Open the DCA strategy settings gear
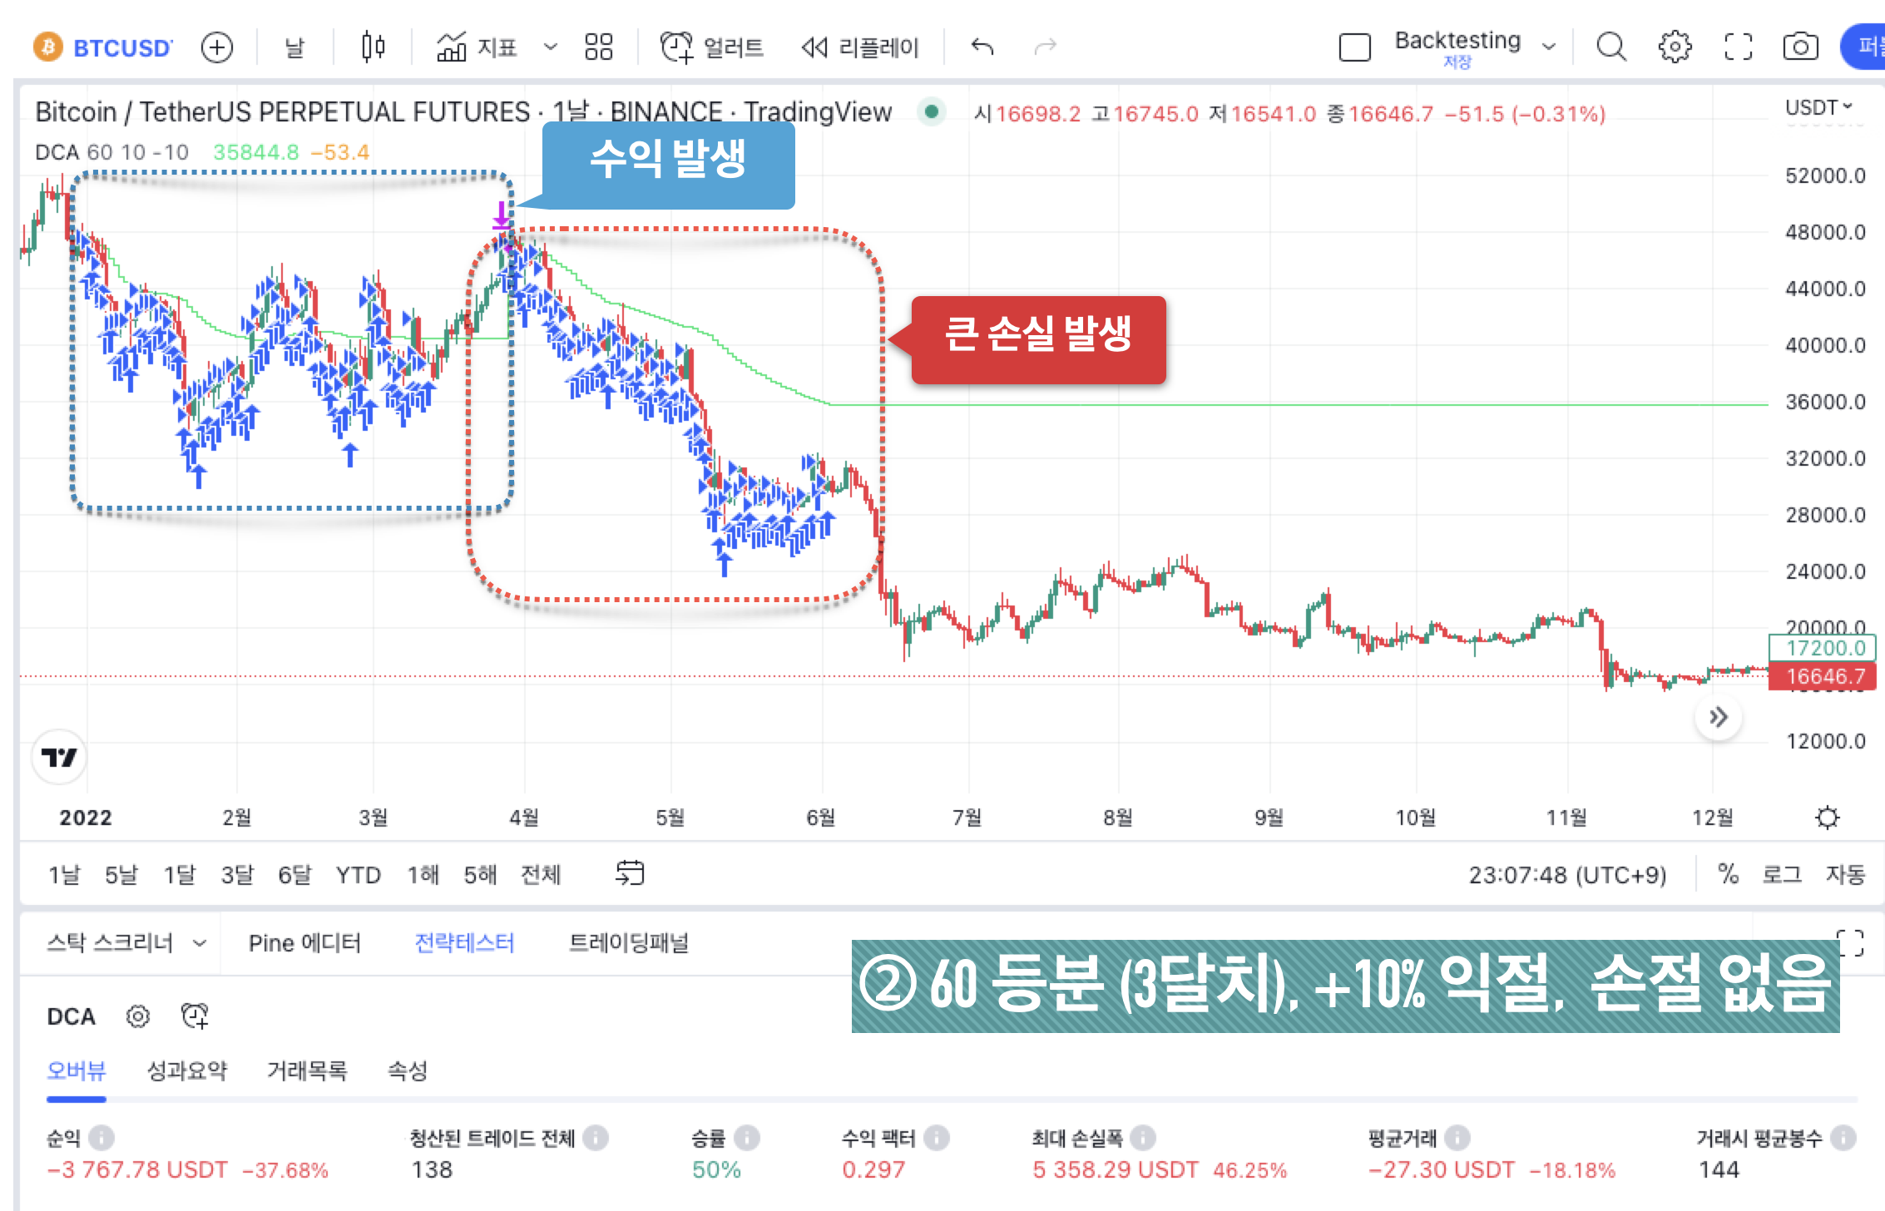The width and height of the screenshot is (1885, 1211). coord(137,1016)
